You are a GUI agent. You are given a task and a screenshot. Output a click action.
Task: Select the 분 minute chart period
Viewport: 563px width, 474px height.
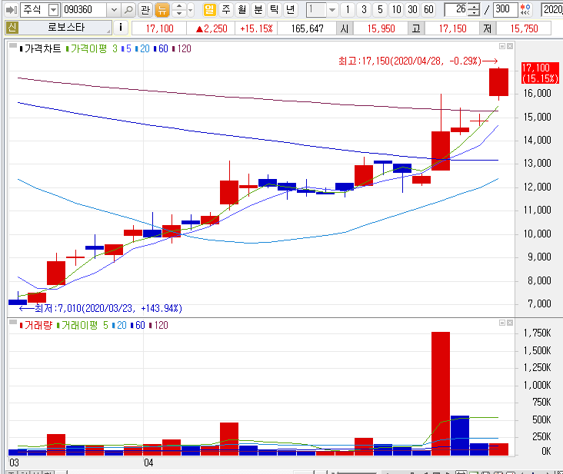click(x=258, y=9)
